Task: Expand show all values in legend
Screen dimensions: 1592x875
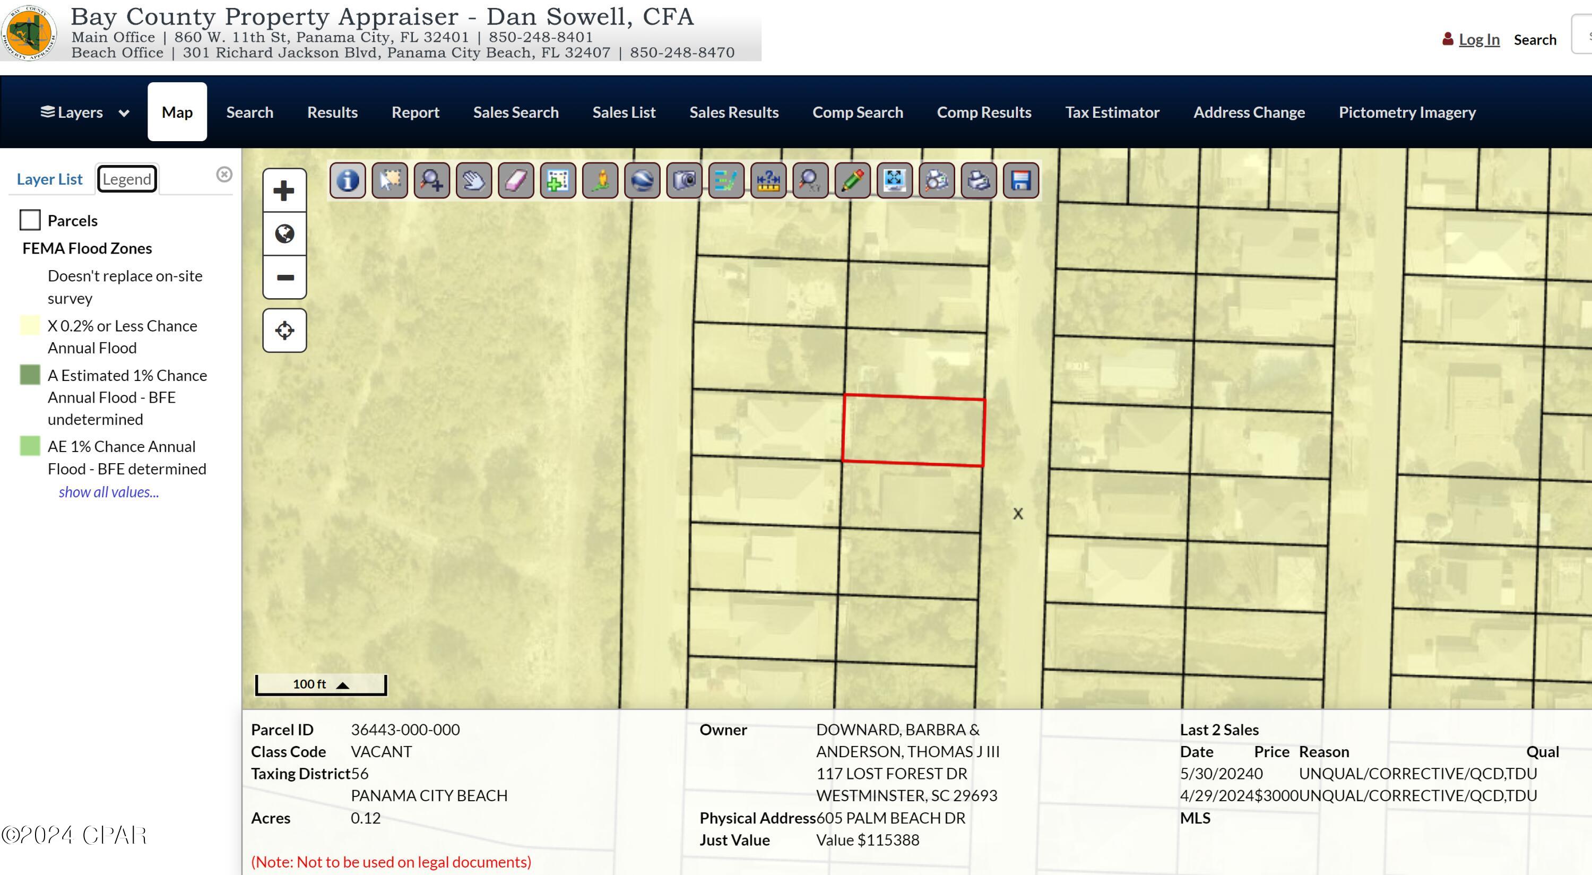Action: click(109, 492)
